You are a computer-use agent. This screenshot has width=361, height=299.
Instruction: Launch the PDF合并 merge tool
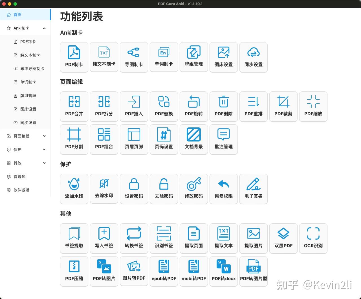74,106
